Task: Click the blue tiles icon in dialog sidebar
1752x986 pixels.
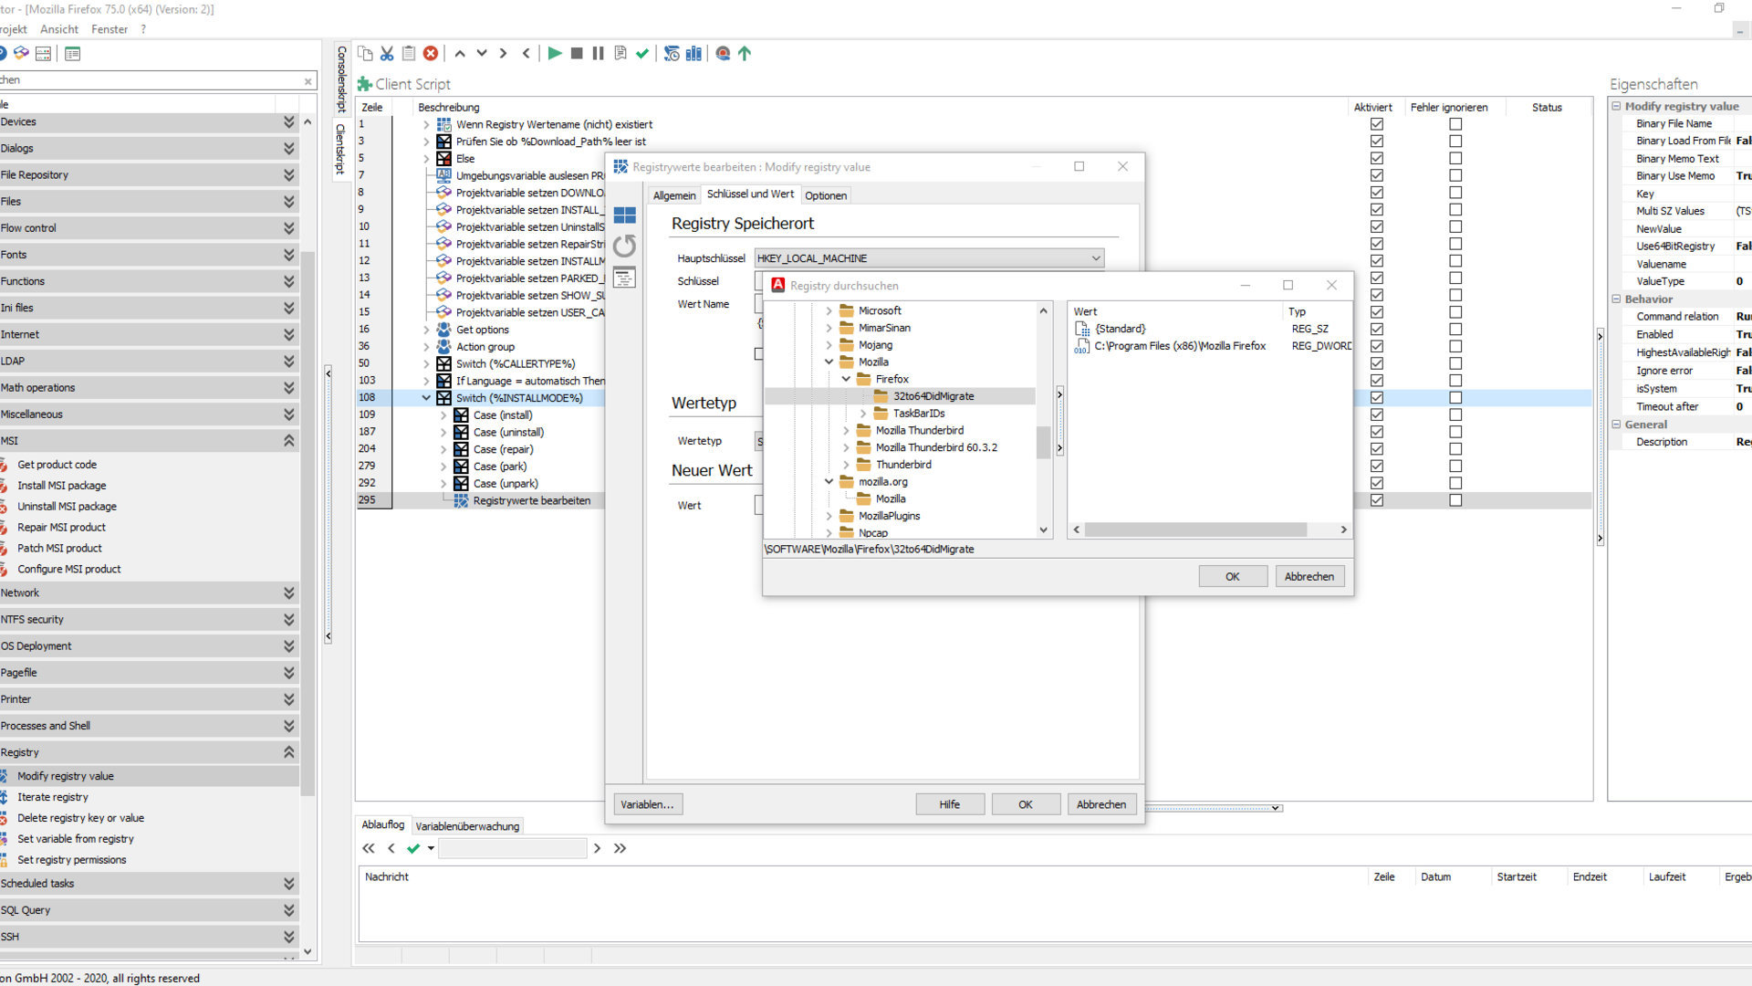Action: (625, 215)
